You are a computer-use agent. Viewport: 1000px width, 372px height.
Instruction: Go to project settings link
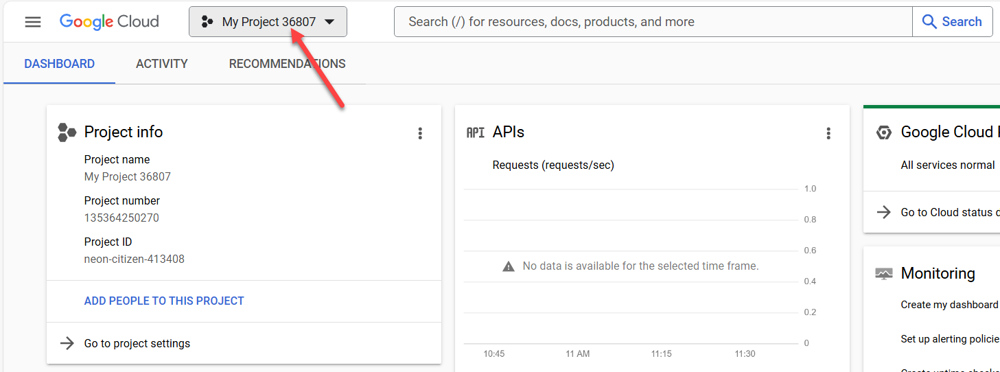137,343
